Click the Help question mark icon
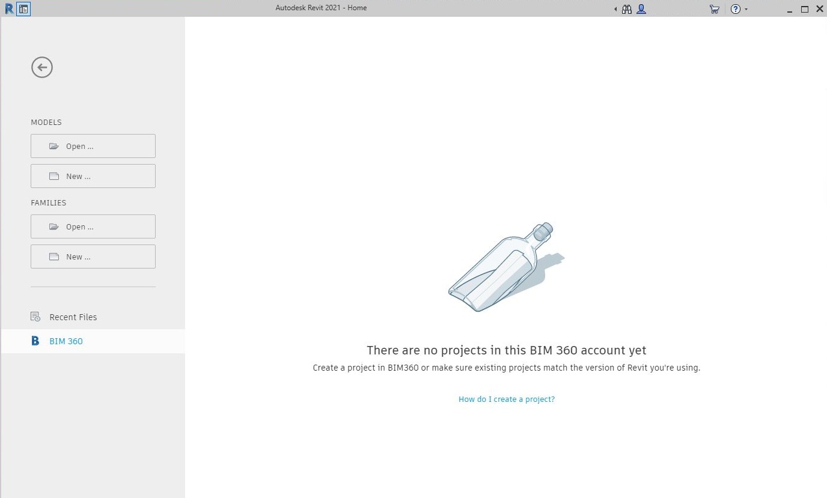 [734, 9]
